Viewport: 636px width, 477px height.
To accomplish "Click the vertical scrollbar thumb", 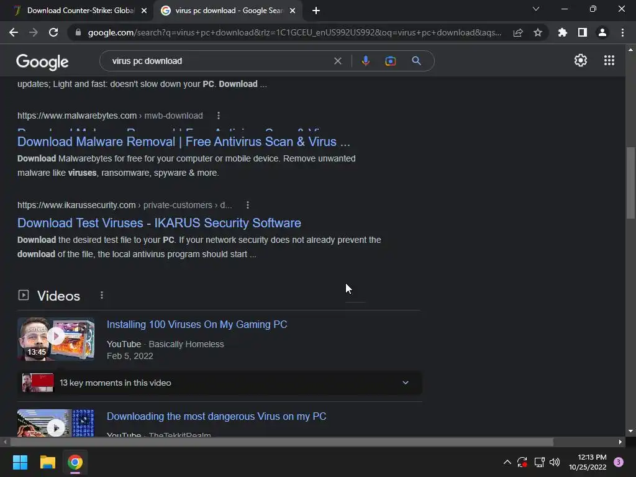I will [x=630, y=183].
